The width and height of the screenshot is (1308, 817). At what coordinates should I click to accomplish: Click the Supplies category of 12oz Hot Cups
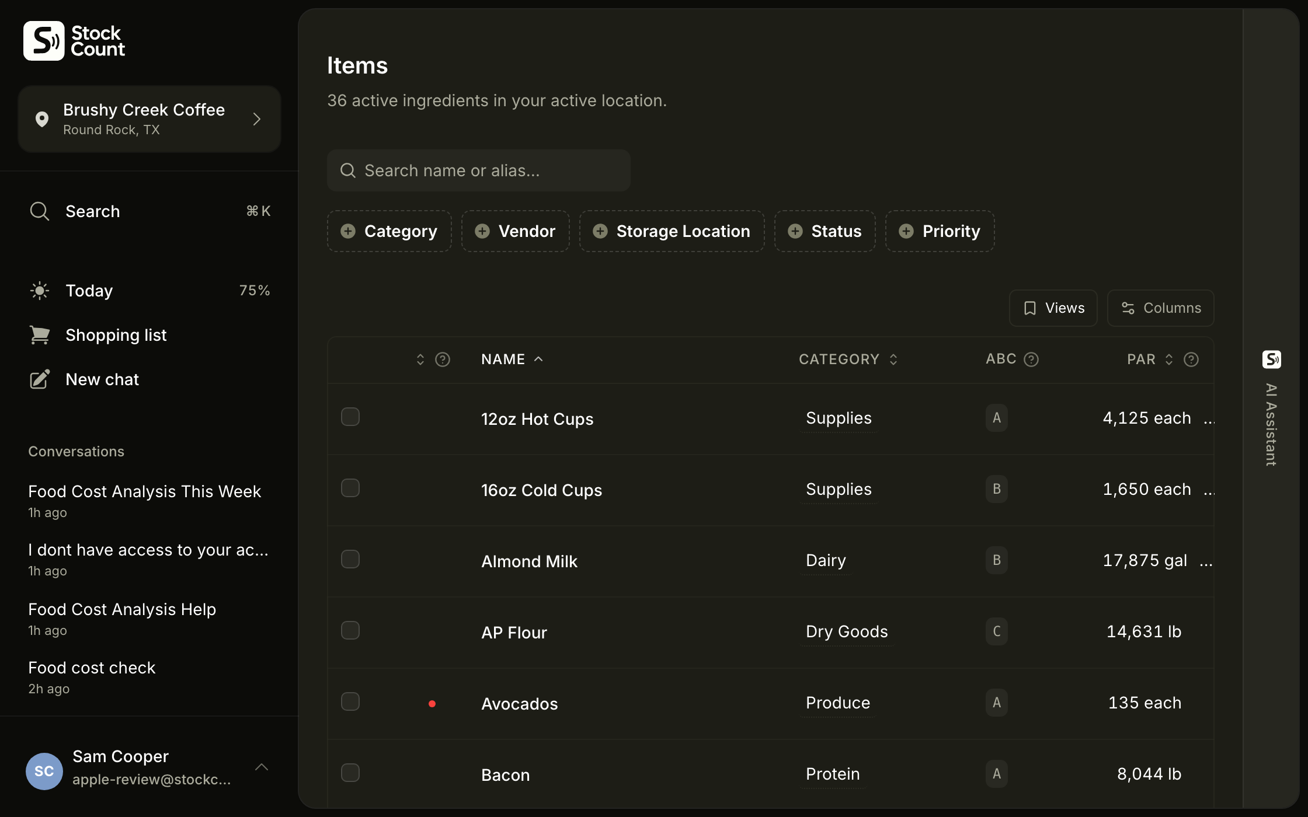coord(839,418)
